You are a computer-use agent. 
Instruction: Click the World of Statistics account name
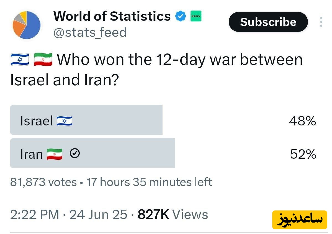[112, 16]
